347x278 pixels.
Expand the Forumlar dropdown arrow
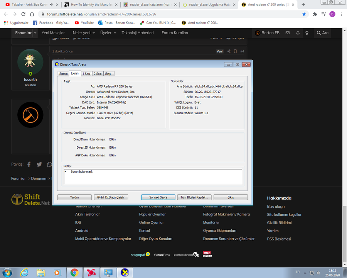(35, 33)
